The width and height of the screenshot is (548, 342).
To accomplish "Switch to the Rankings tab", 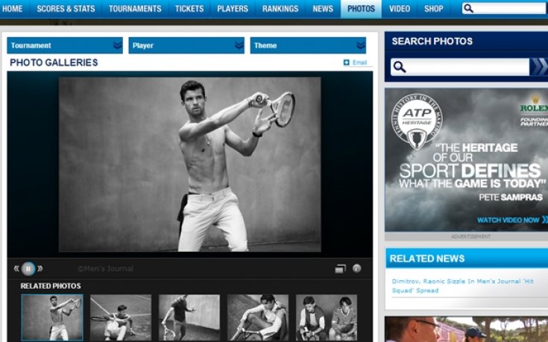I will click(280, 9).
